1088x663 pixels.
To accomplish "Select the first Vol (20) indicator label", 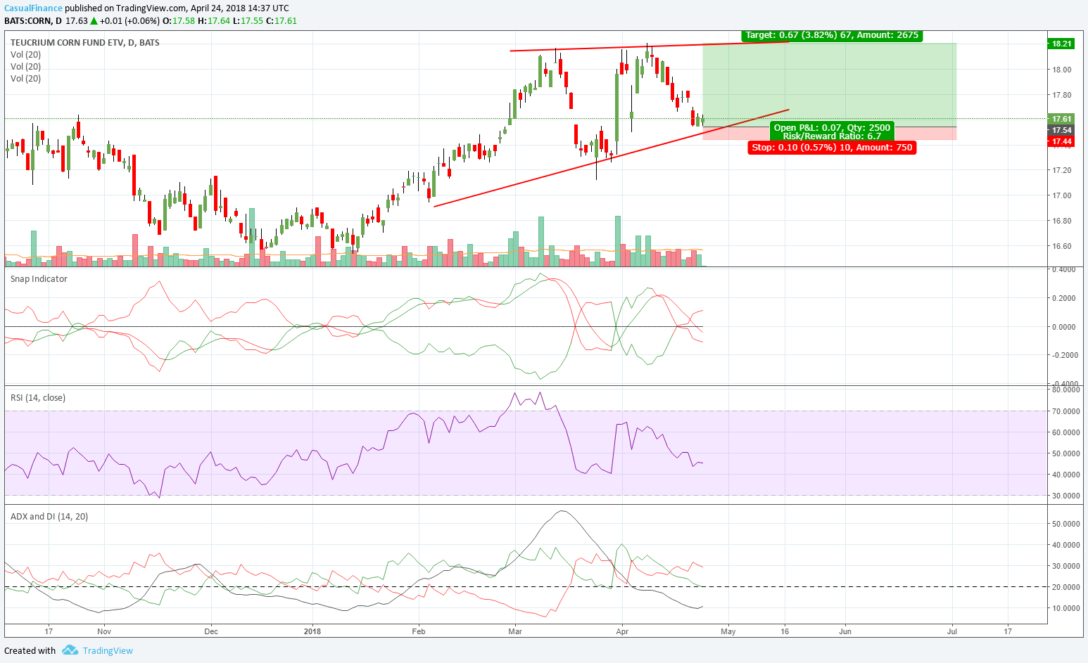I will (x=25, y=55).
